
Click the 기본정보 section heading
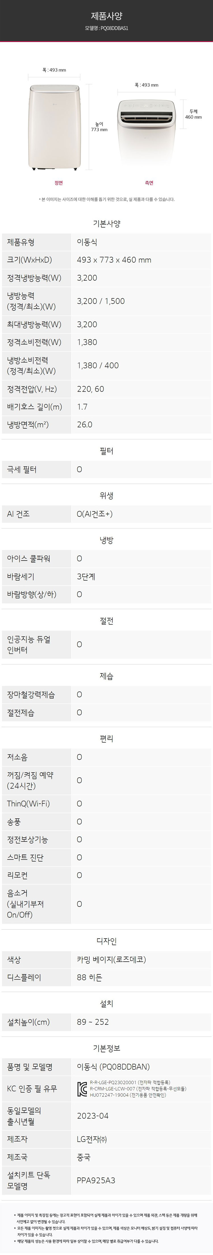pos(106,1048)
